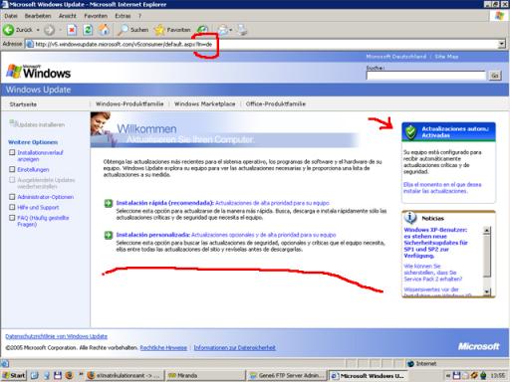510x382 pixels.
Task: Tick the Administrator-Optionen box
Action: (12, 197)
